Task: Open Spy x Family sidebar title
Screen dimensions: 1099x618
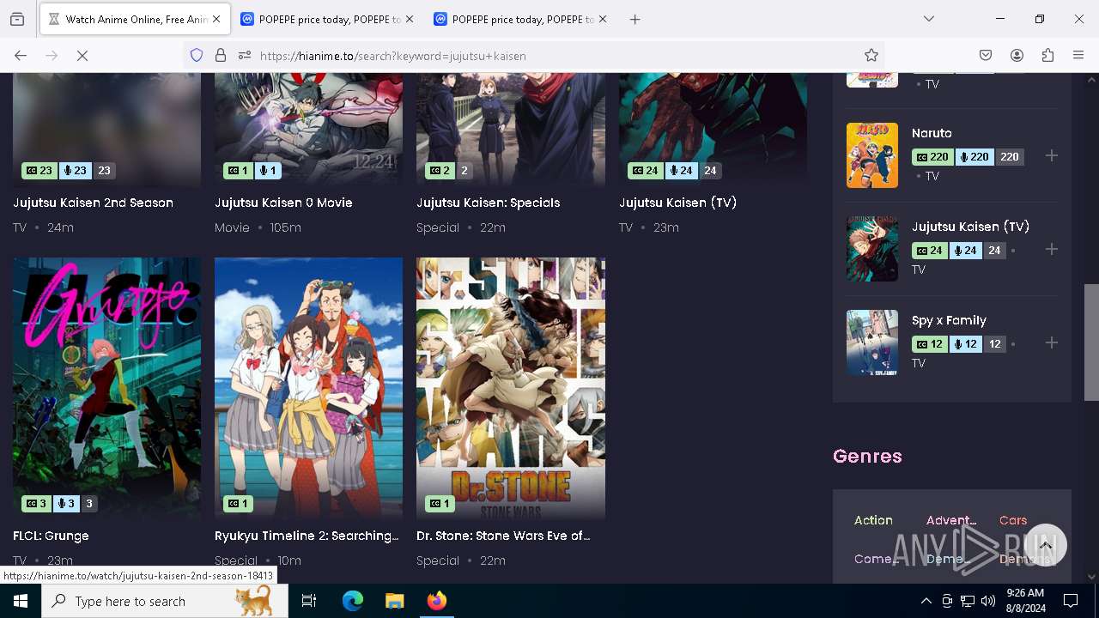Action: click(949, 320)
